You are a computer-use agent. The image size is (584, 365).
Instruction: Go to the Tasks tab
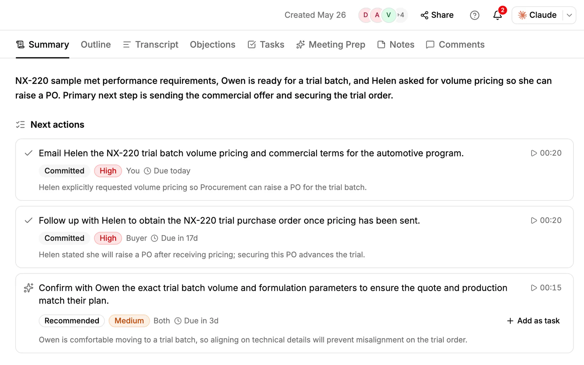(266, 45)
